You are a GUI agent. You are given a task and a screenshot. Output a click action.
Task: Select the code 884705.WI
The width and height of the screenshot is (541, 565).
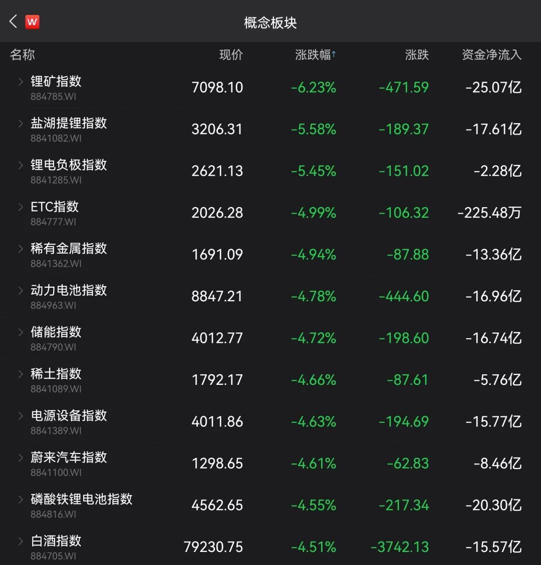pos(54,556)
